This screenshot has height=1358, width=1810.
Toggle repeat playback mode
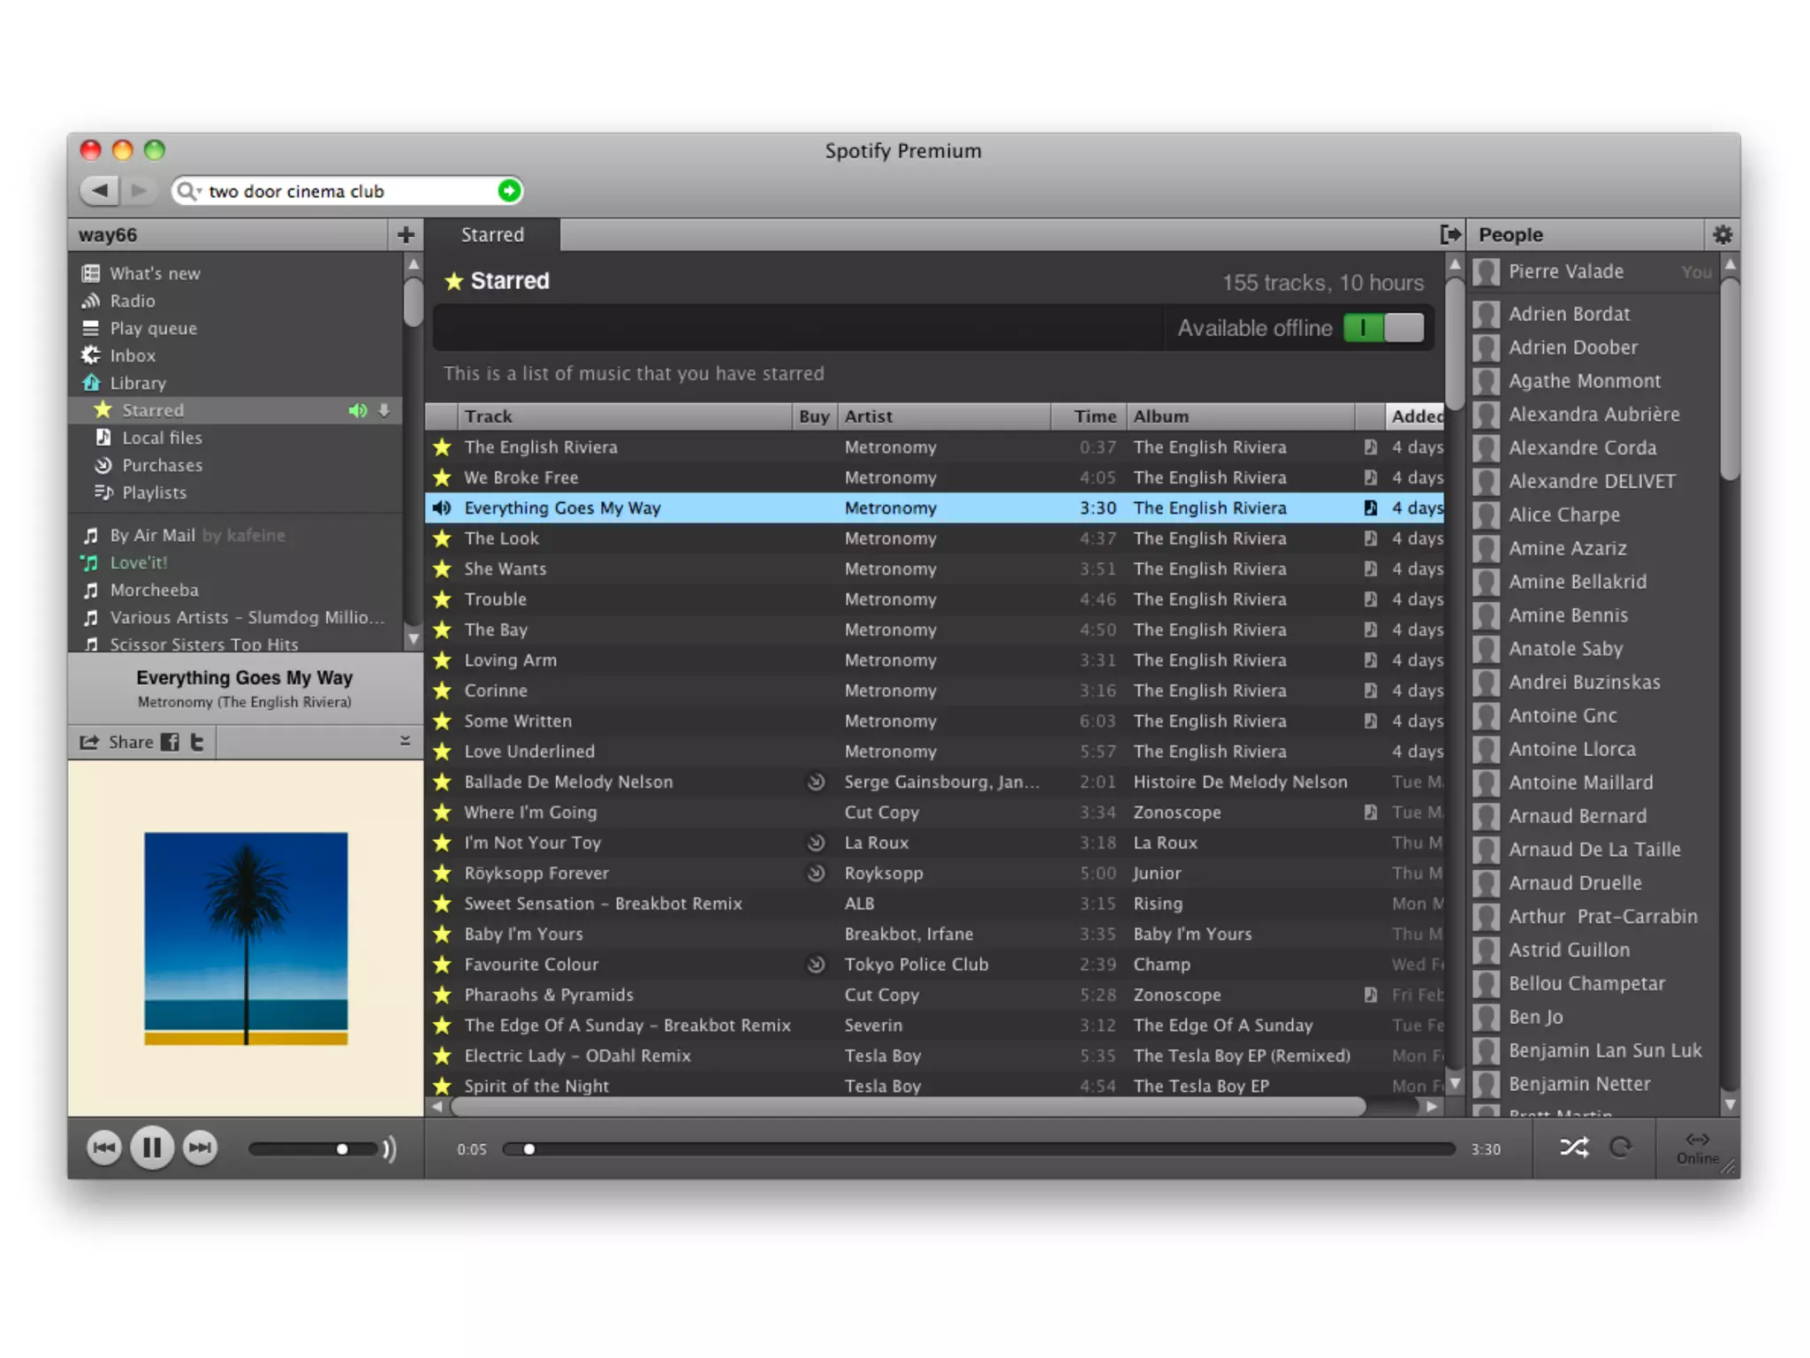pyautogui.click(x=1620, y=1148)
